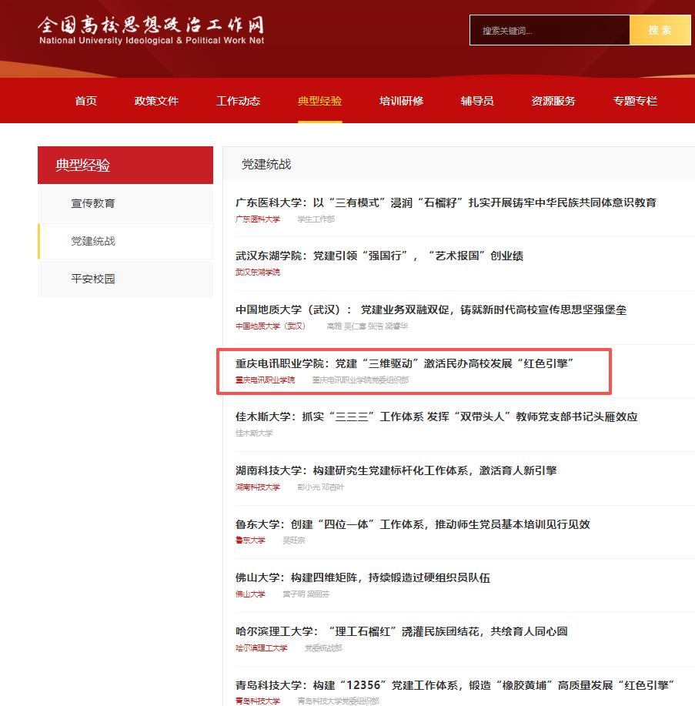Click the 党建统战 section heading
This screenshot has width=695, height=706.
click(x=266, y=164)
